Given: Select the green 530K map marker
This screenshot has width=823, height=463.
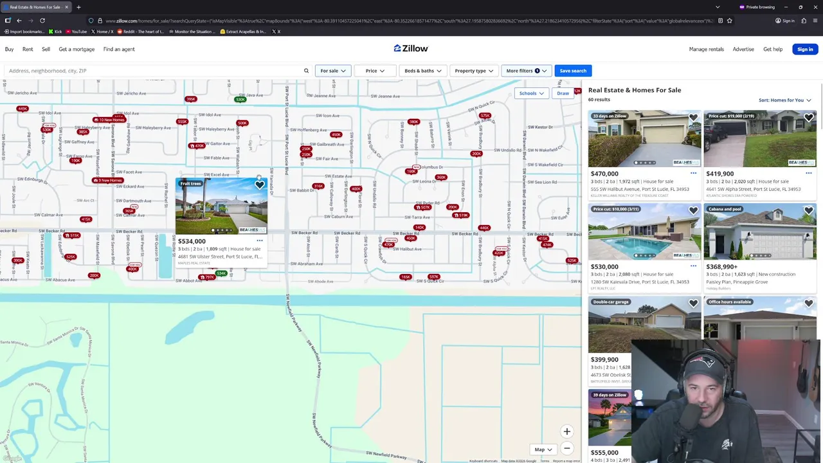Looking at the screenshot, I should (240, 99).
